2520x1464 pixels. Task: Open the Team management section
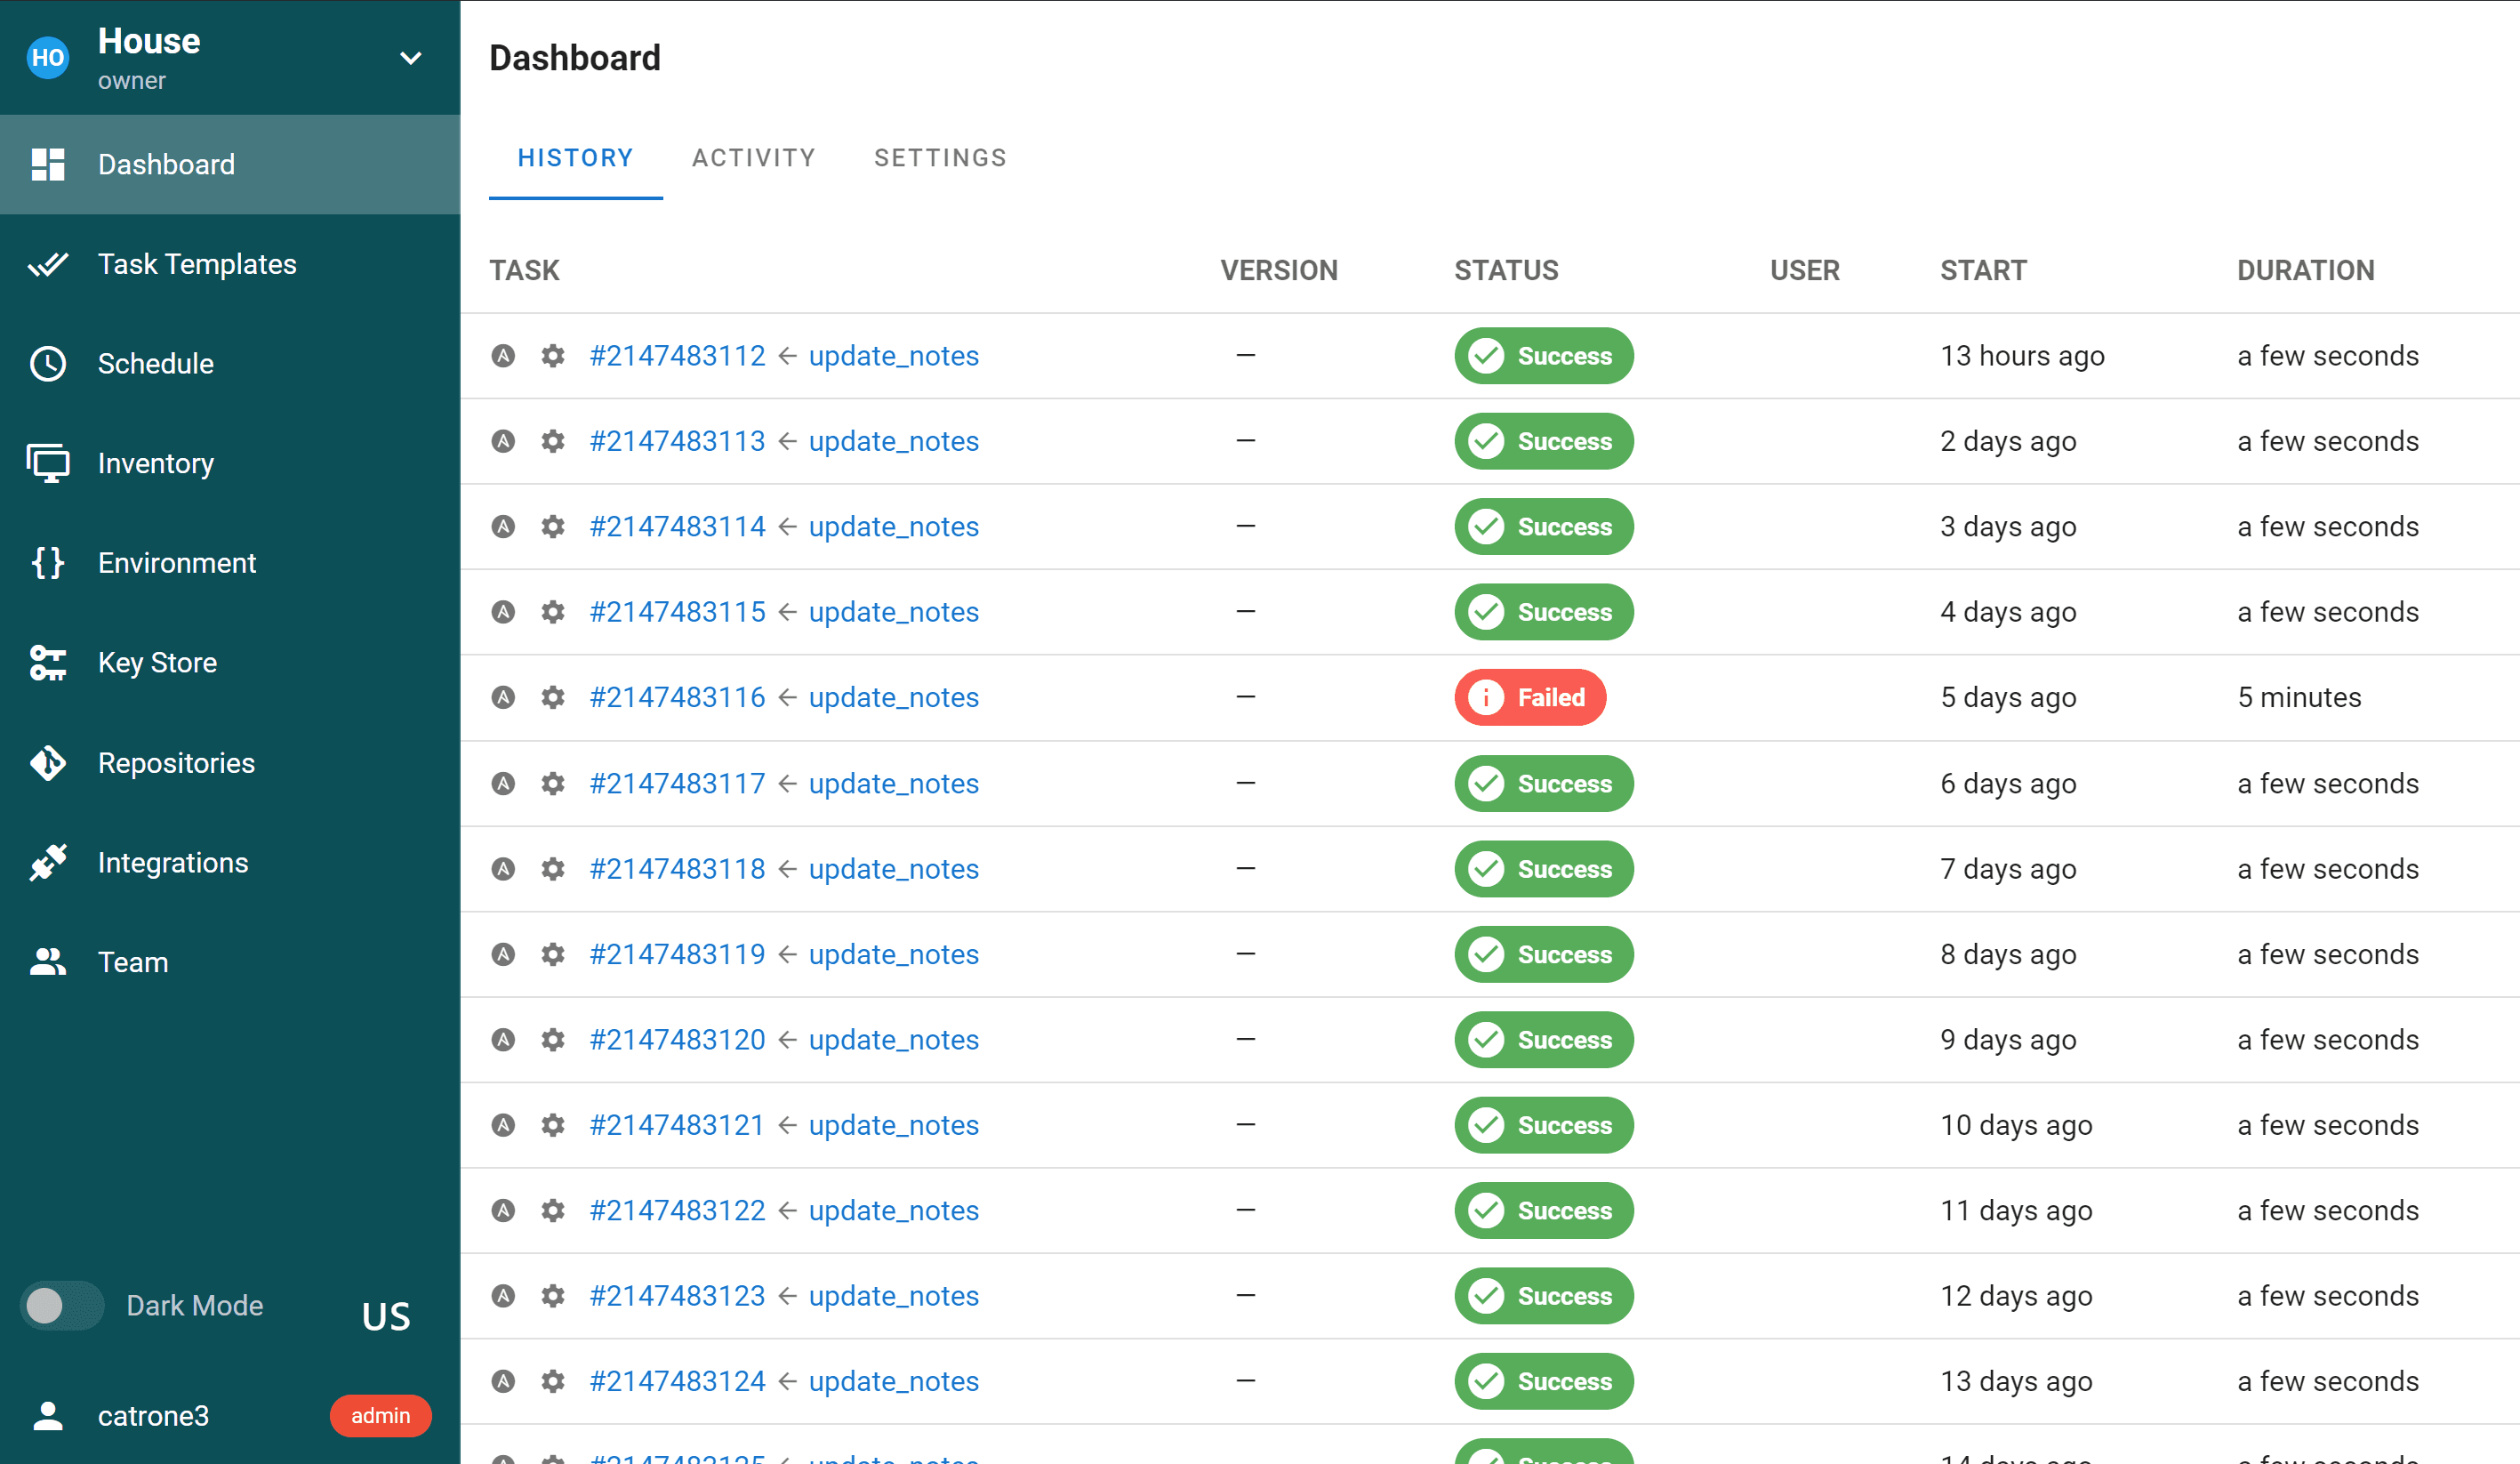click(132, 962)
